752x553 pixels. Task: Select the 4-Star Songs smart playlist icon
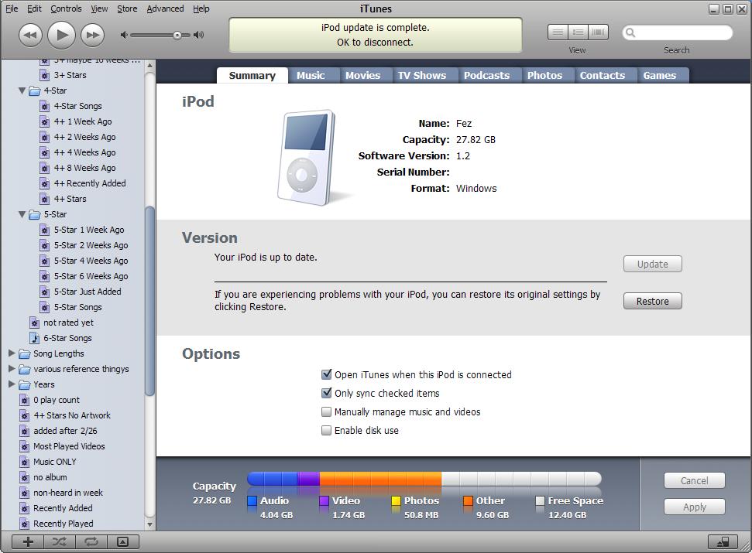(45, 106)
